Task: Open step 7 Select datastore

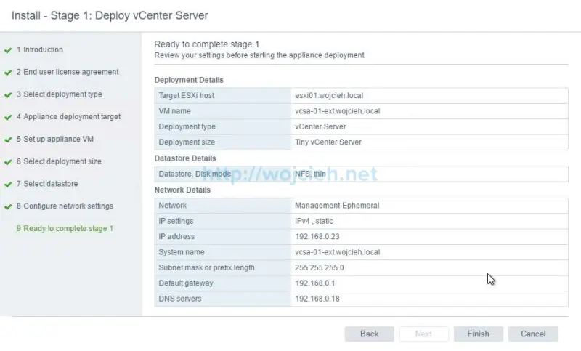Action: (x=47, y=184)
